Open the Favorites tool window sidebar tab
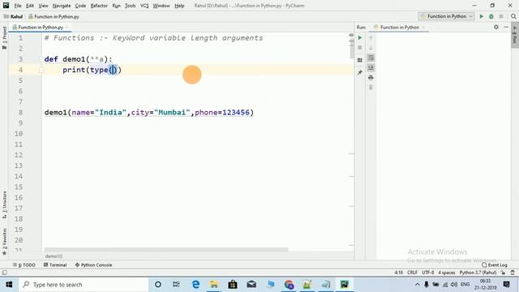519x292 pixels. [4, 242]
